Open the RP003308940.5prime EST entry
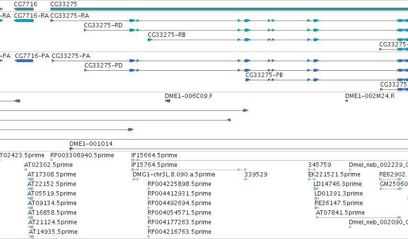This screenshot has height=239, width=408. pyautogui.click(x=82, y=155)
